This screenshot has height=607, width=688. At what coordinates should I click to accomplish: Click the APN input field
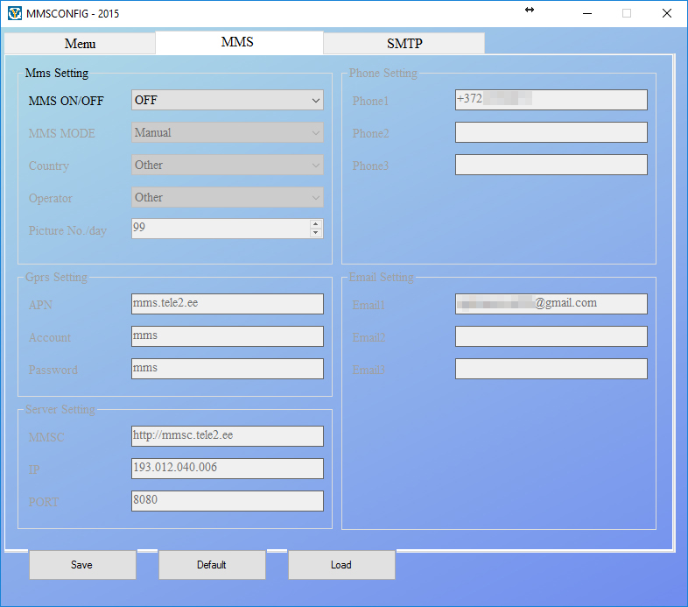[228, 304]
